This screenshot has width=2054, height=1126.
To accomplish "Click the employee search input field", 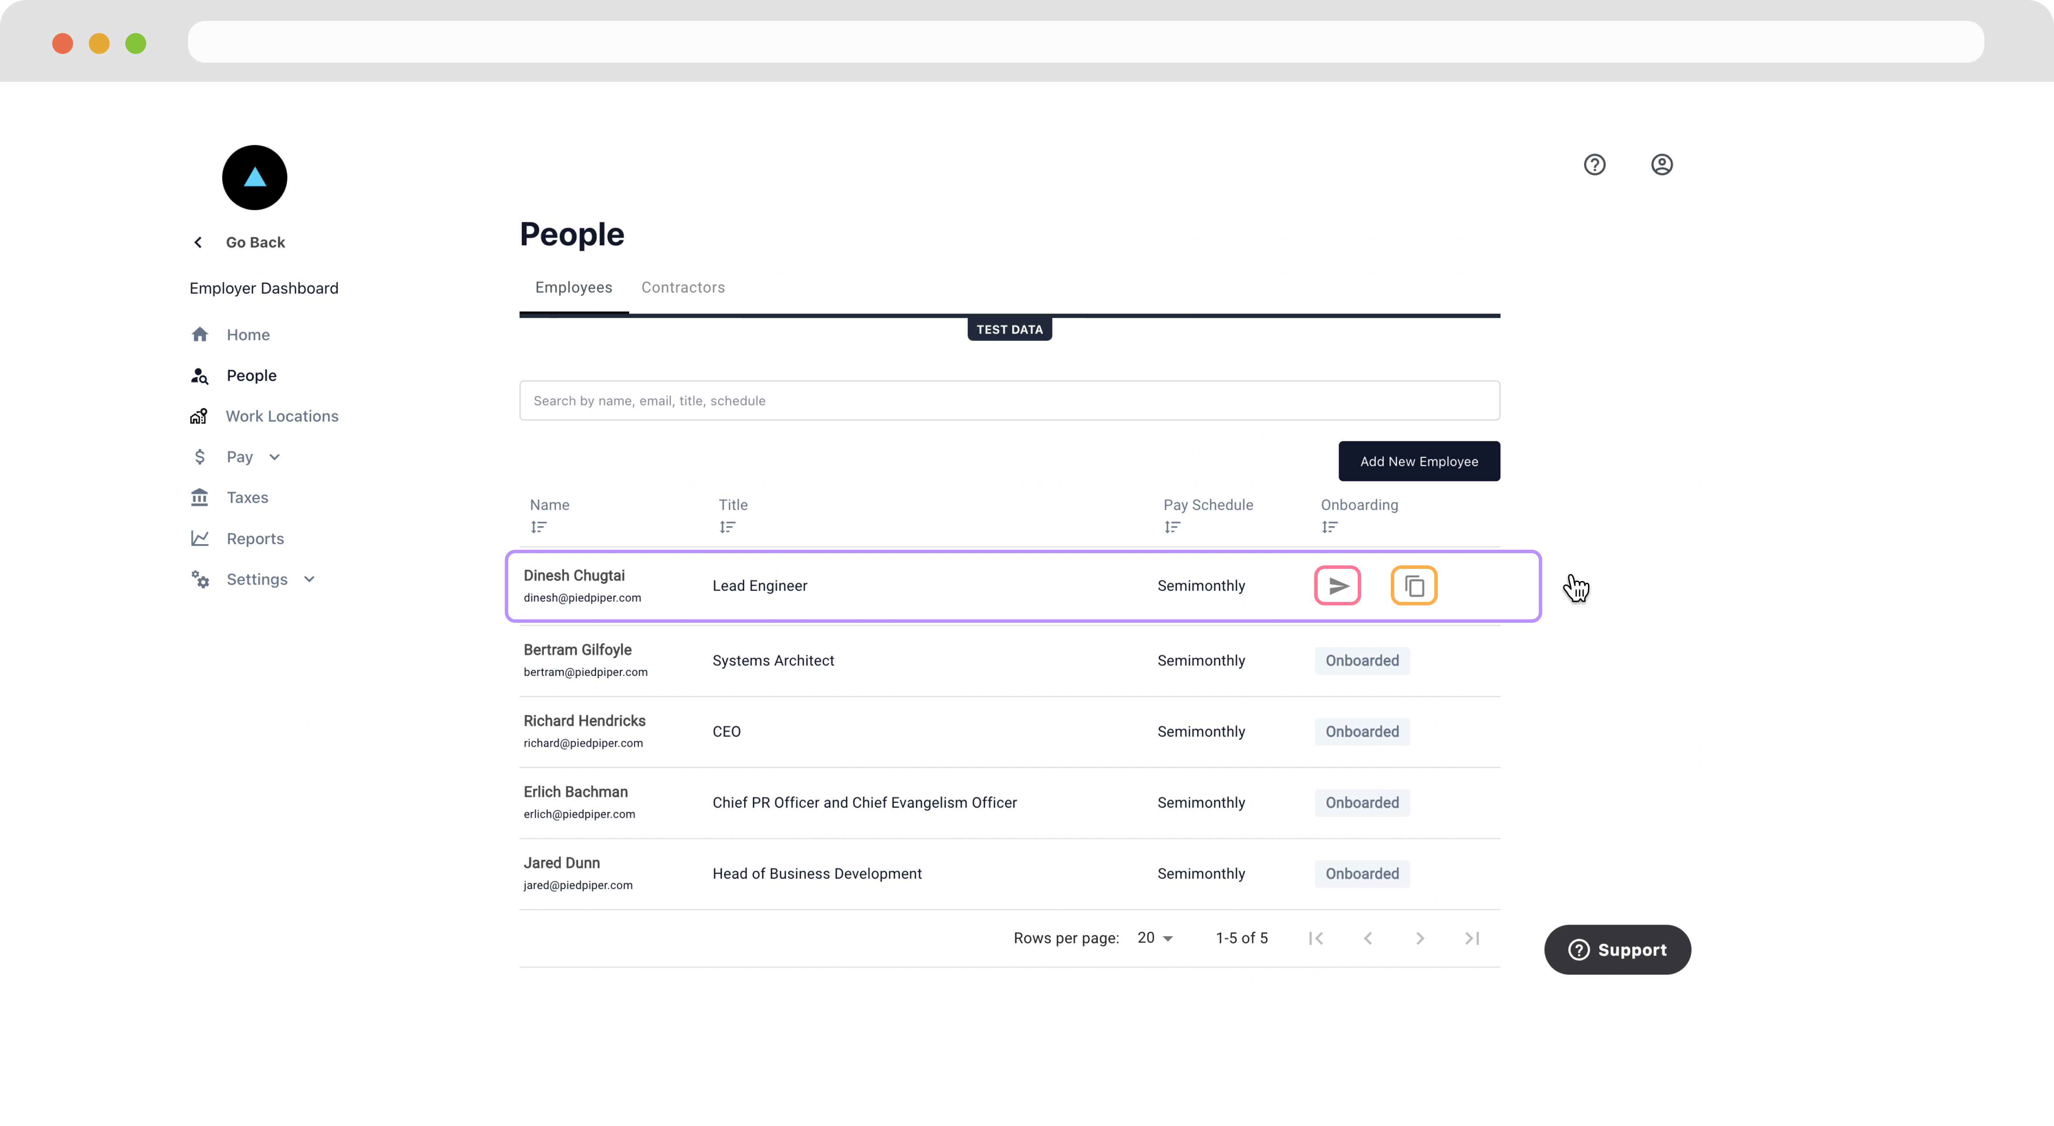I will (x=1009, y=401).
